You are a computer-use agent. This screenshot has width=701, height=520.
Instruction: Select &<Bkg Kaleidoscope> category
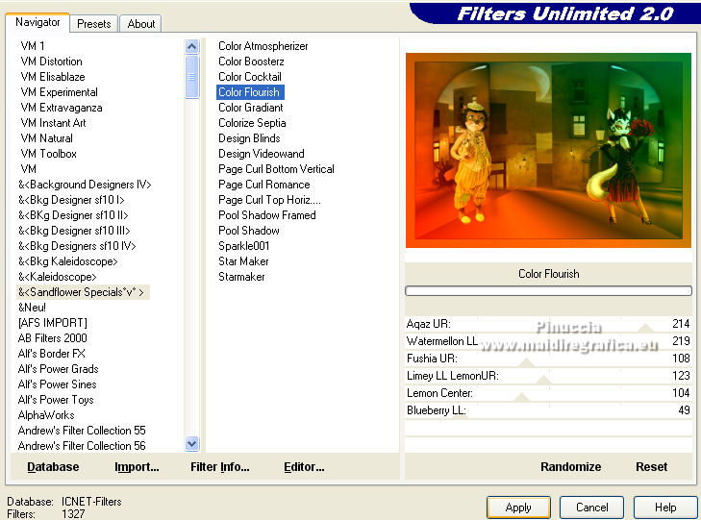click(x=67, y=261)
